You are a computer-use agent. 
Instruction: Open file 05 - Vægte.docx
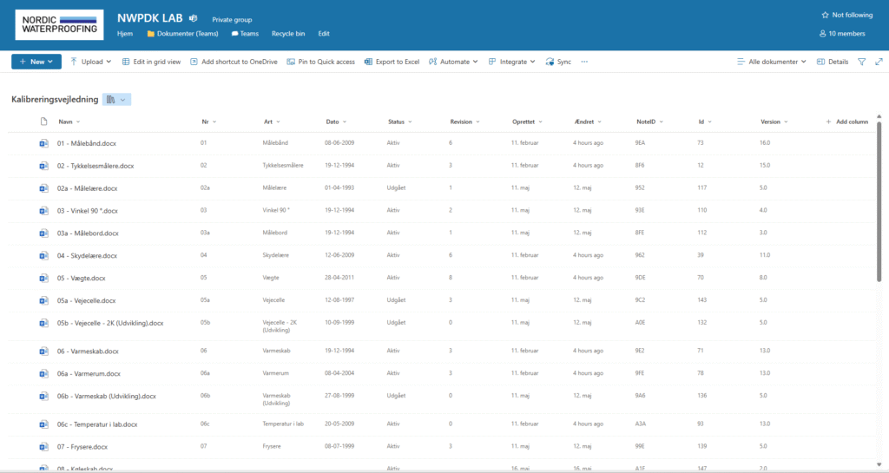click(x=81, y=278)
